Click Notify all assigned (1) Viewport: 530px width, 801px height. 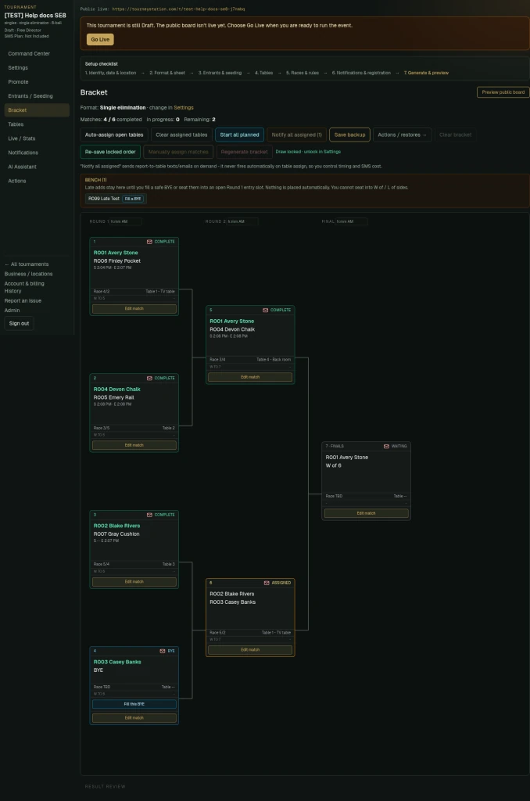click(296, 135)
